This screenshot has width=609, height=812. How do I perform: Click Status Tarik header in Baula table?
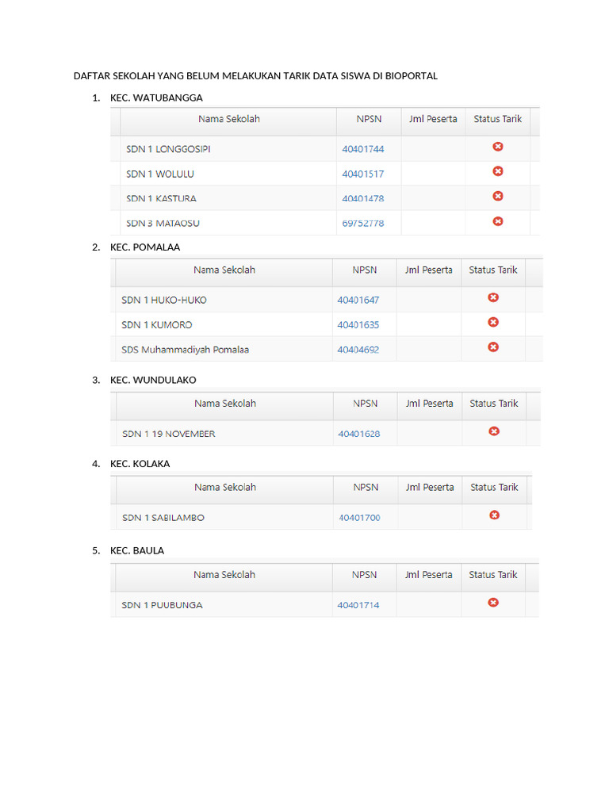(493, 575)
